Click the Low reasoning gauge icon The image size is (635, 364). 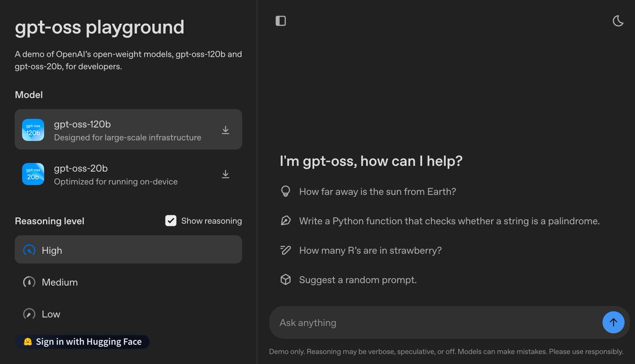click(x=29, y=314)
